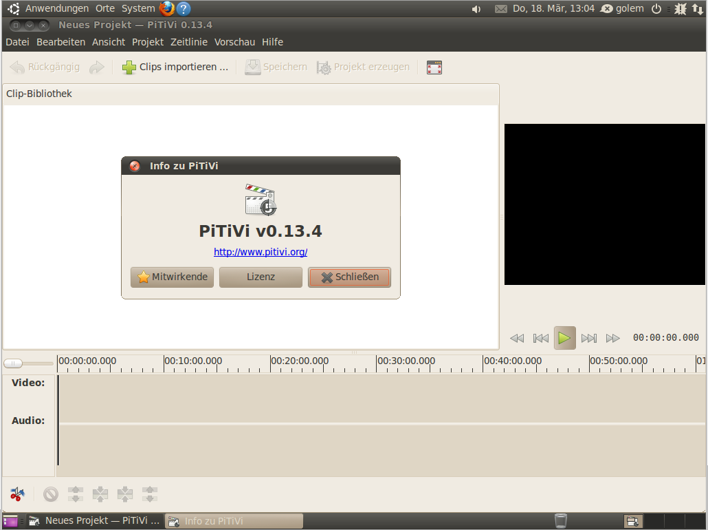Click the group clips icon with inward arrows
Screen dimensions: 708x530
(x=124, y=494)
